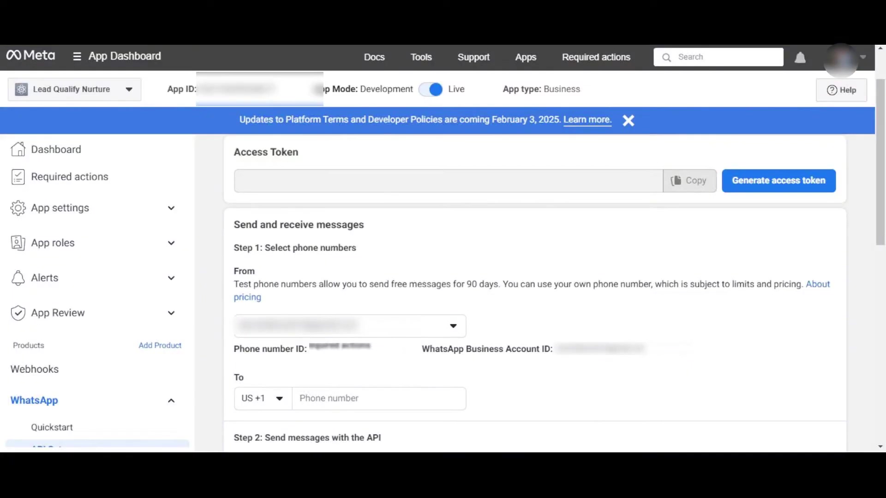Screen dimensions: 886x498
Task: Dismiss the Platform Terms update banner
Action: click(628, 120)
